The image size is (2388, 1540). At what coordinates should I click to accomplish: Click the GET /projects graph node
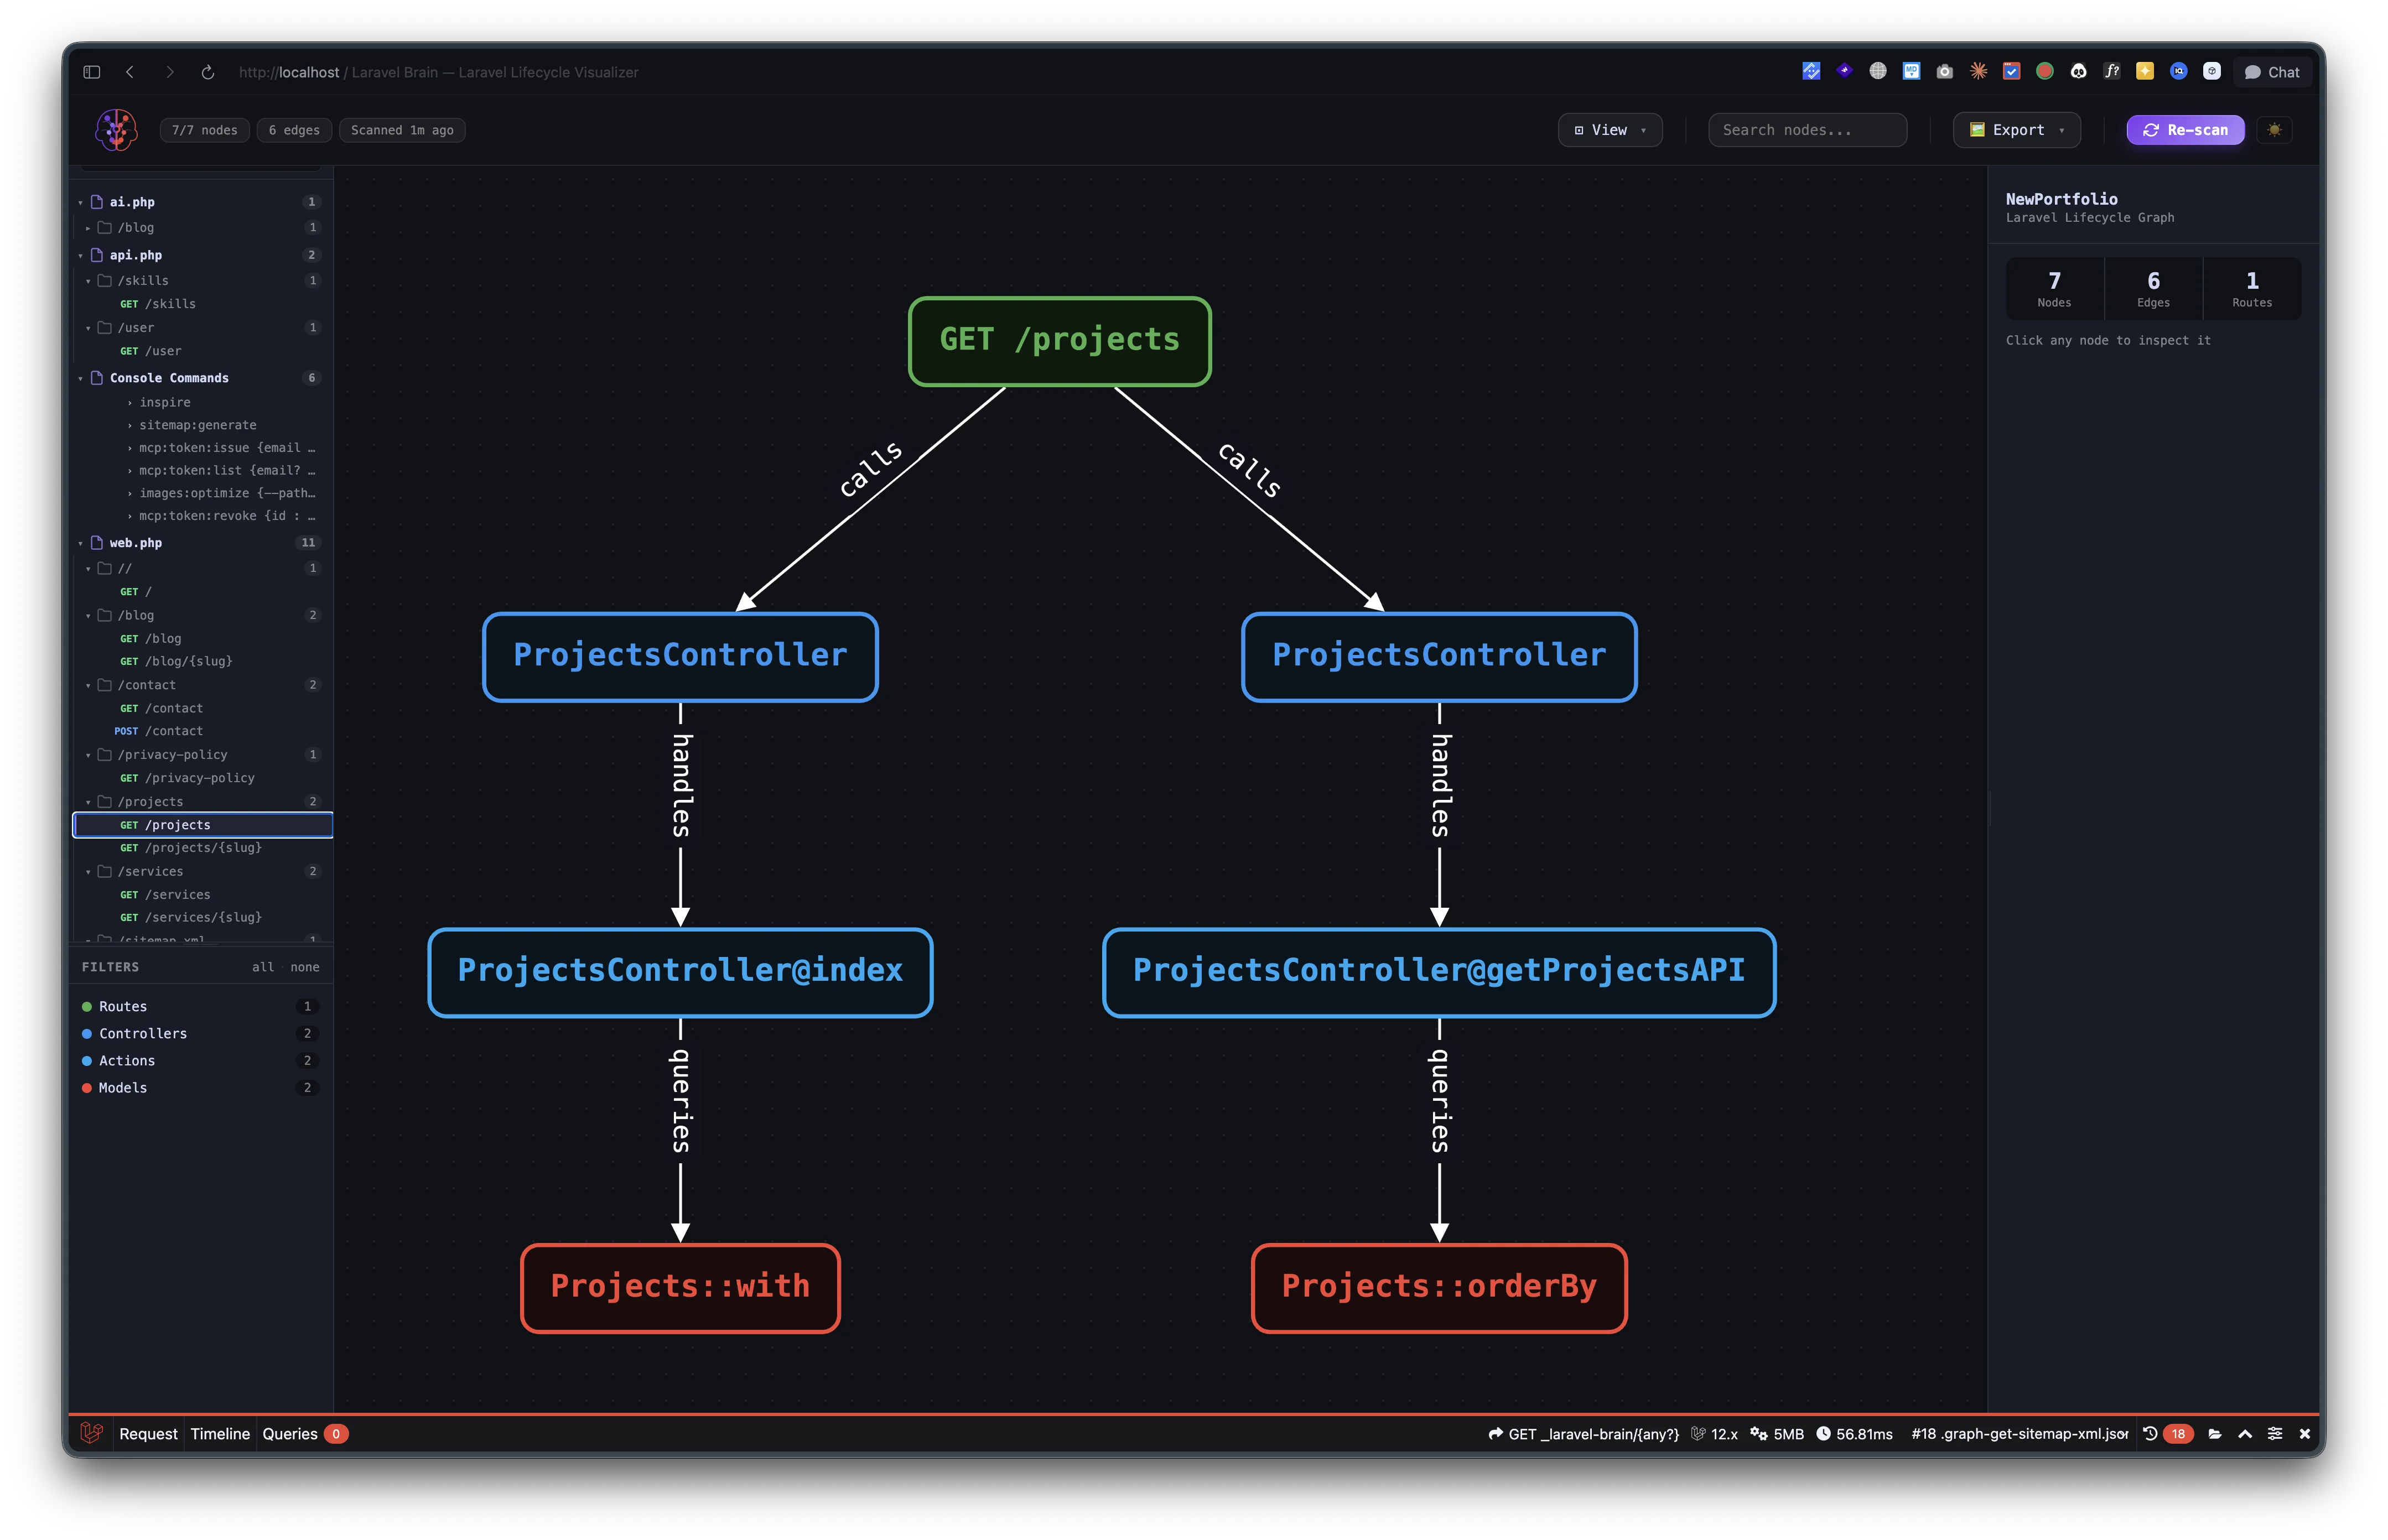click(x=1059, y=341)
